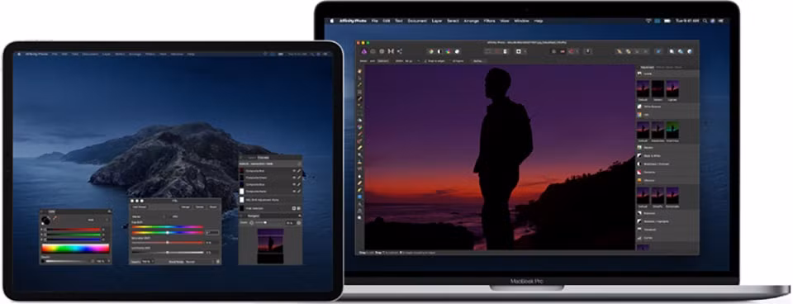The height and width of the screenshot is (304, 793).
Task: Switch to the Channels tab on the iPad panel
Action: (x=263, y=157)
